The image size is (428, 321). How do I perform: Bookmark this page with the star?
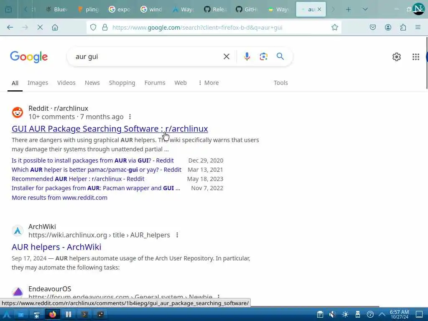(335, 27)
